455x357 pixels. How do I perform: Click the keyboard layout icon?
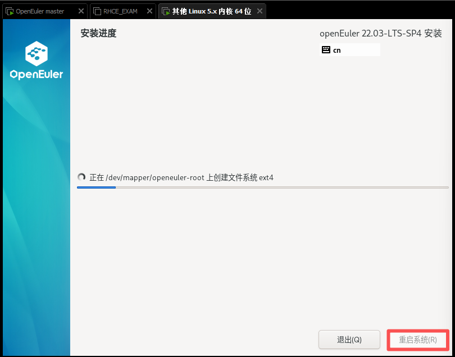326,50
